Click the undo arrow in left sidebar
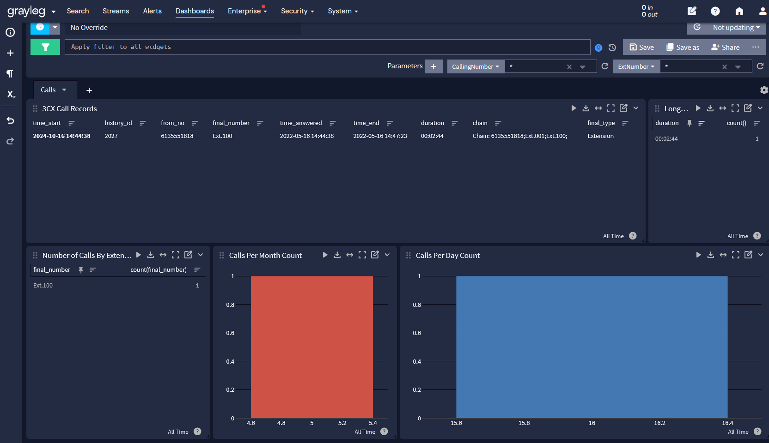This screenshot has height=443, width=769. [10, 120]
